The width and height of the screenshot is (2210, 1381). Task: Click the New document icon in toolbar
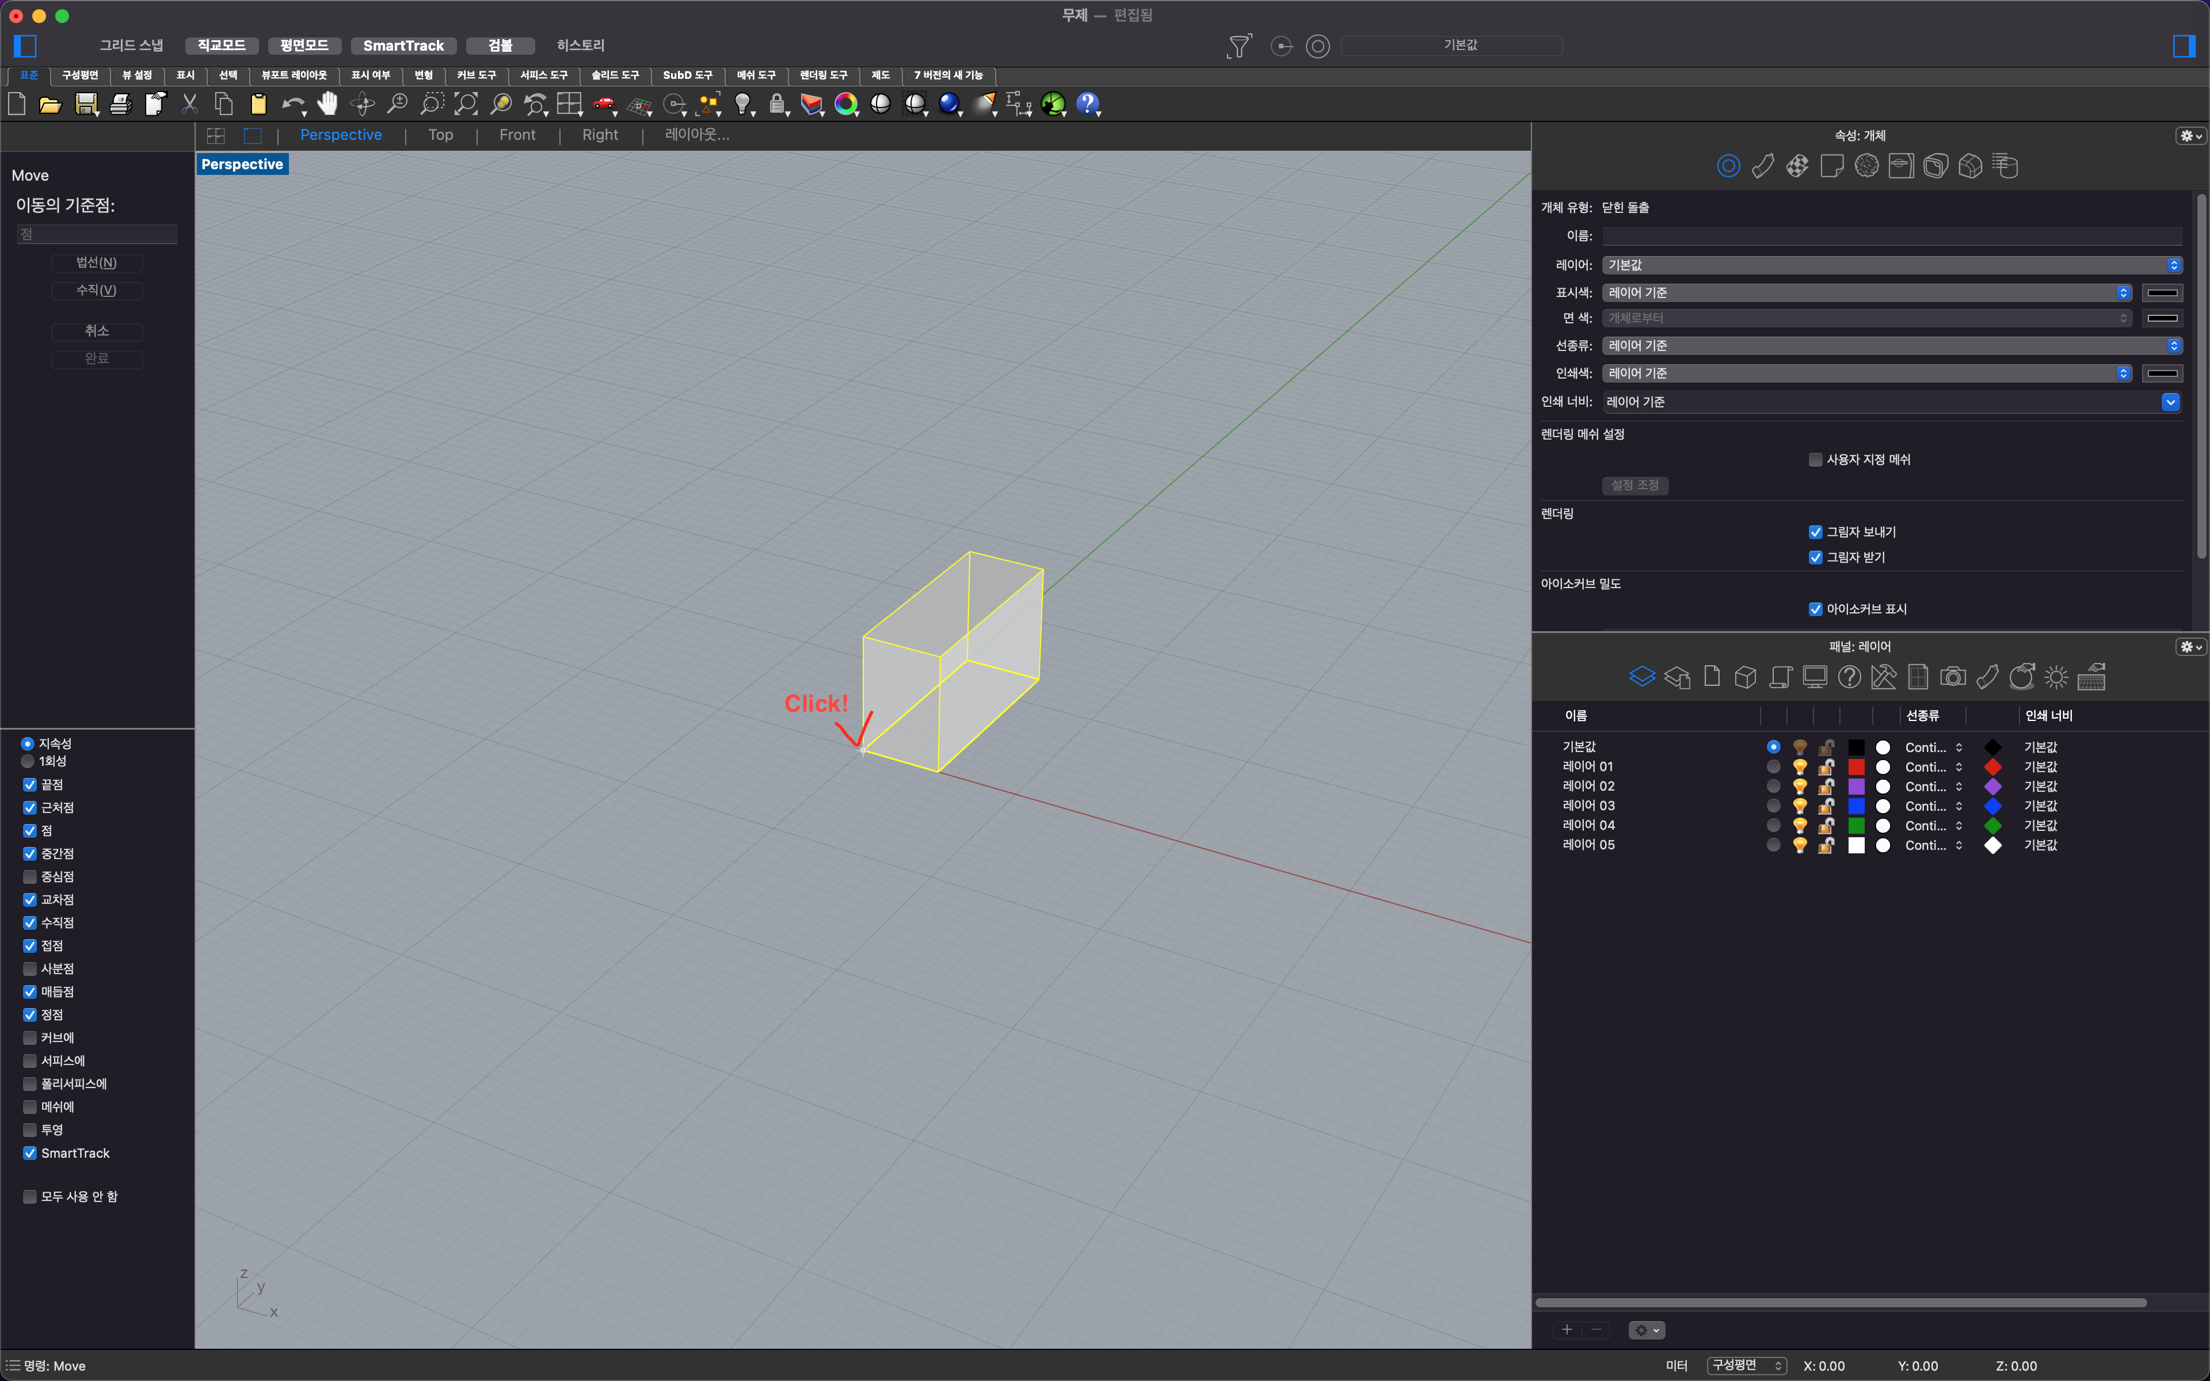click(17, 104)
